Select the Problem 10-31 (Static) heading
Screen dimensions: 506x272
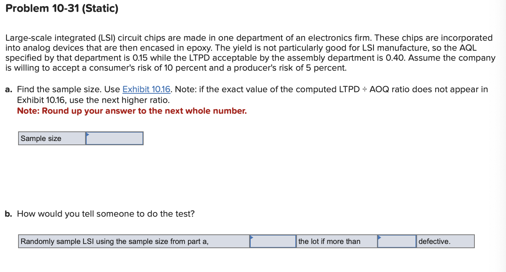(62, 8)
